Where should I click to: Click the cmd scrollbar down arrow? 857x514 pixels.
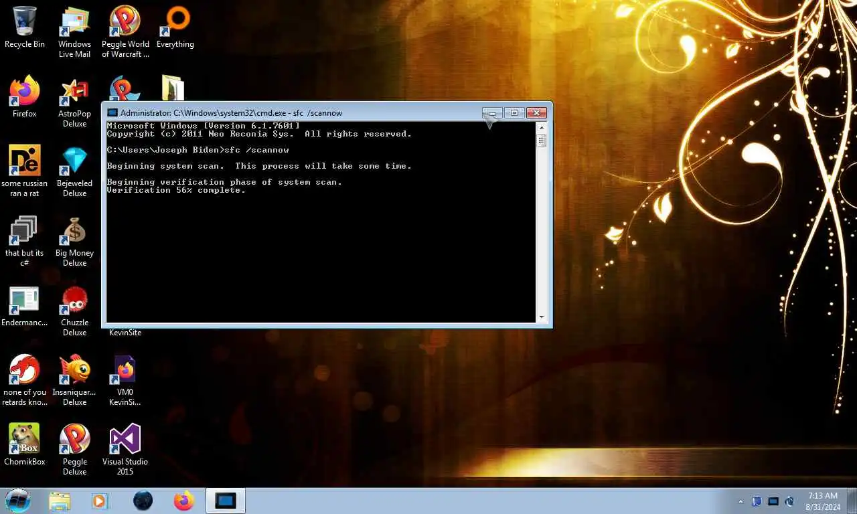click(542, 317)
